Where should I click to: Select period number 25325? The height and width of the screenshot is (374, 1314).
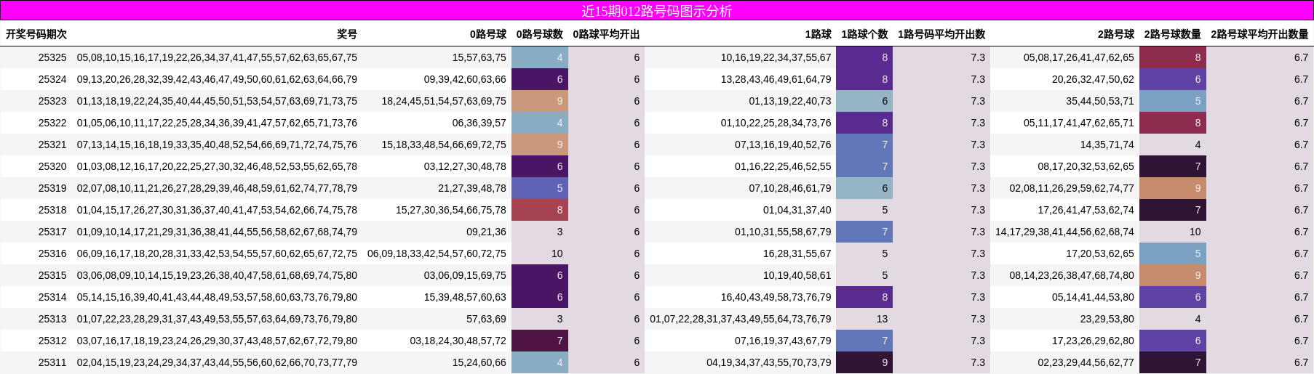[52, 57]
